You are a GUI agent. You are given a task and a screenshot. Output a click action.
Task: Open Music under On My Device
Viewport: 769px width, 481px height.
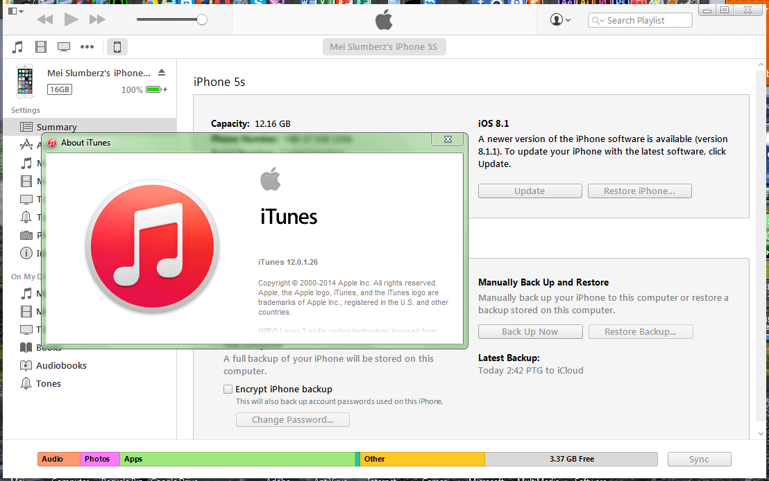point(26,293)
